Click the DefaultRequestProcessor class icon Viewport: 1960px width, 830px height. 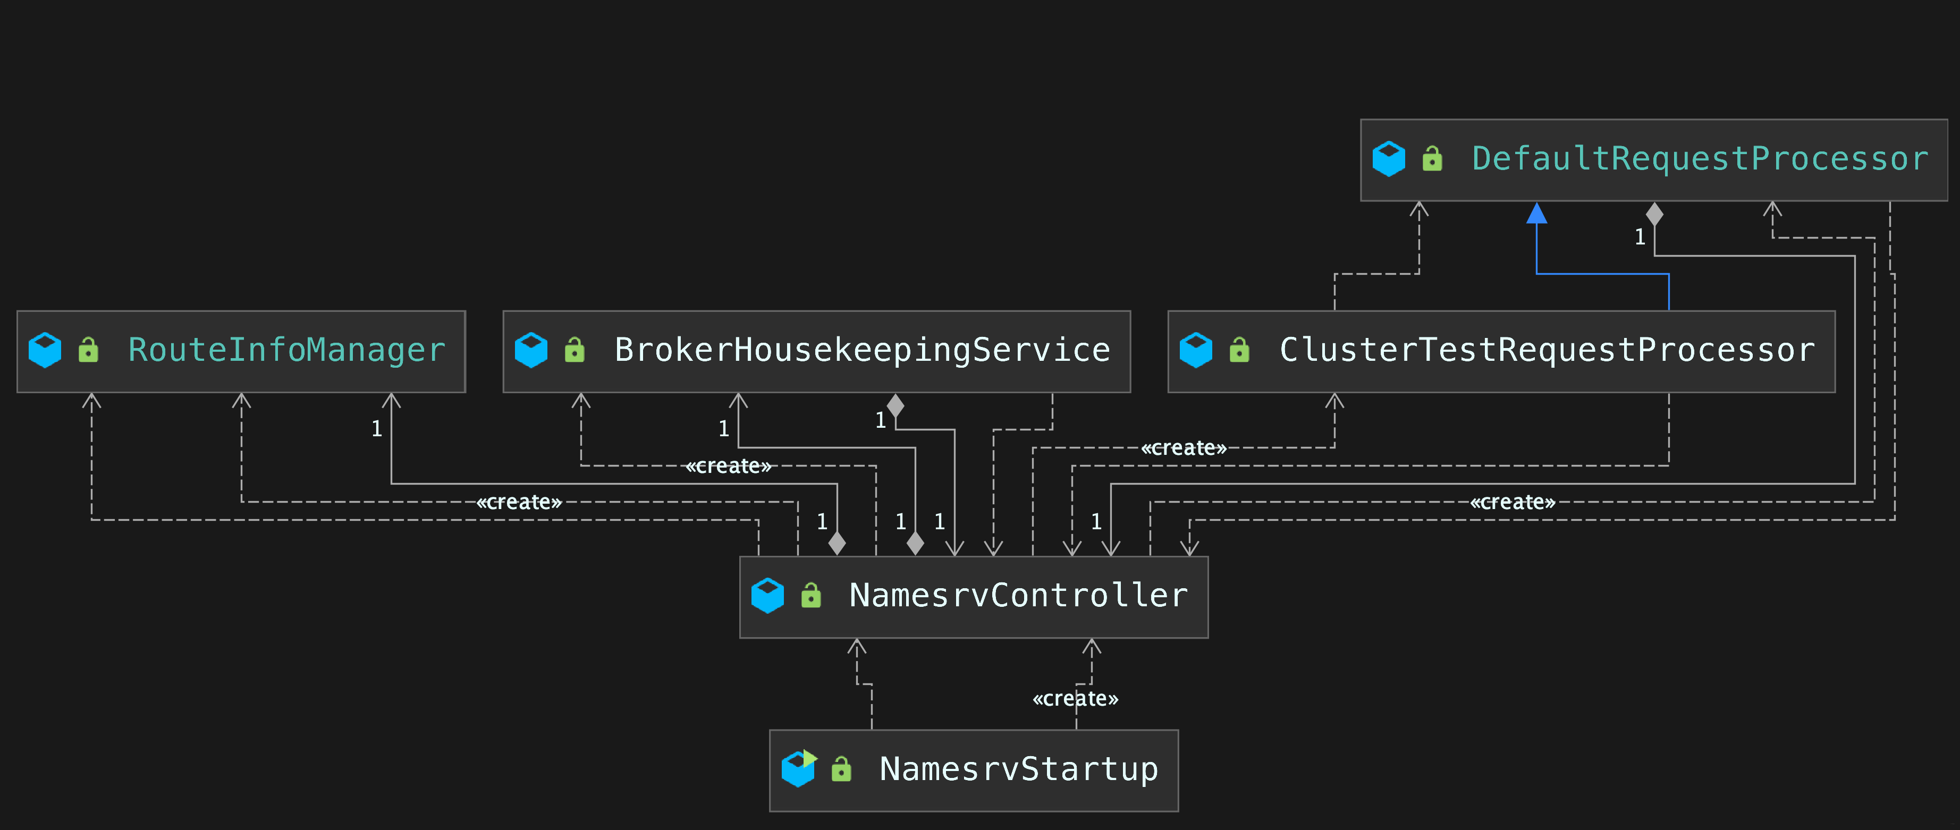click(x=1389, y=159)
